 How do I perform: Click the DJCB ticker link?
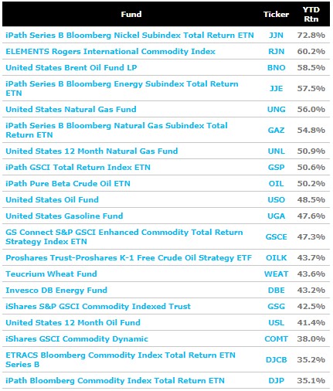tap(276, 359)
